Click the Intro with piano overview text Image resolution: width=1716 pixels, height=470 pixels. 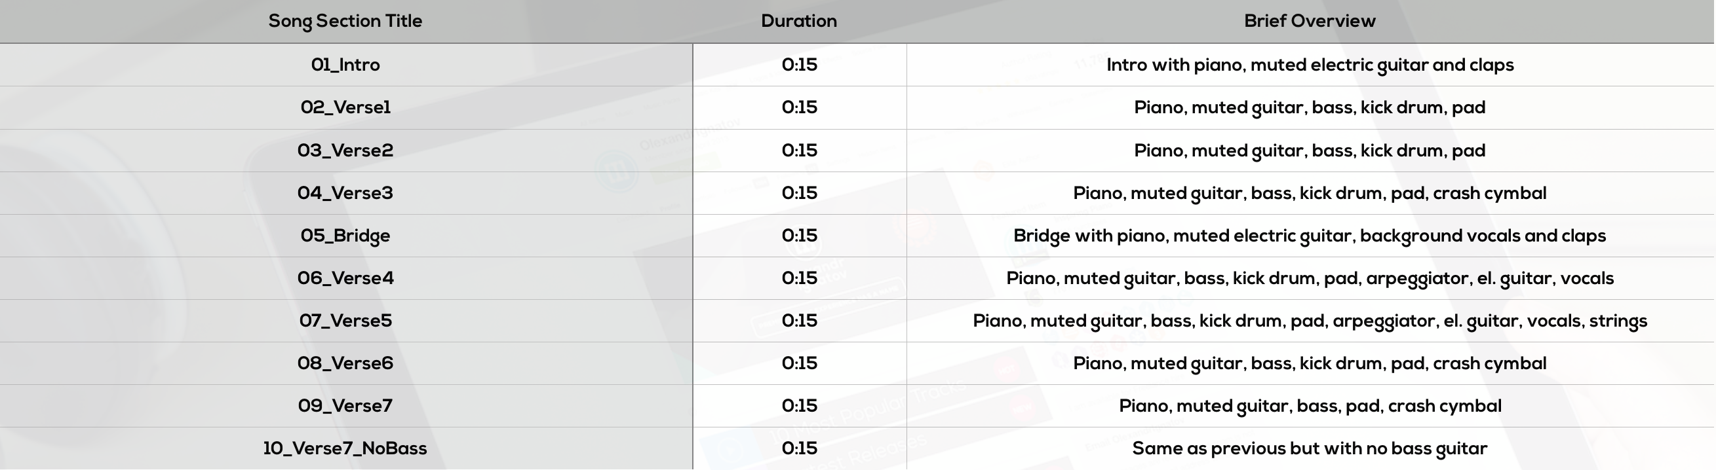(x=1310, y=65)
